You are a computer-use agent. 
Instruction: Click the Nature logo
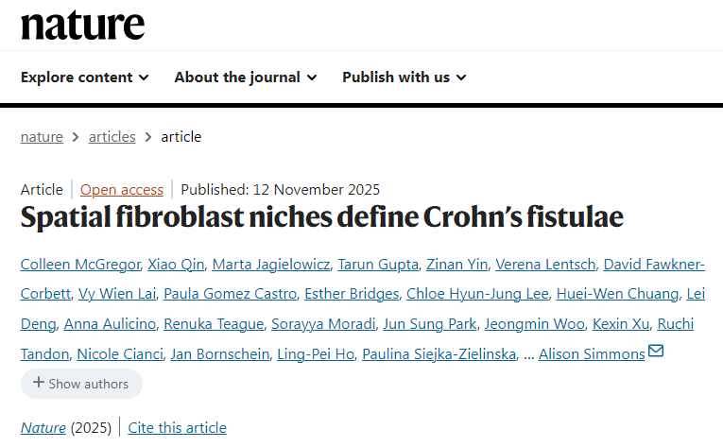(82, 26)
